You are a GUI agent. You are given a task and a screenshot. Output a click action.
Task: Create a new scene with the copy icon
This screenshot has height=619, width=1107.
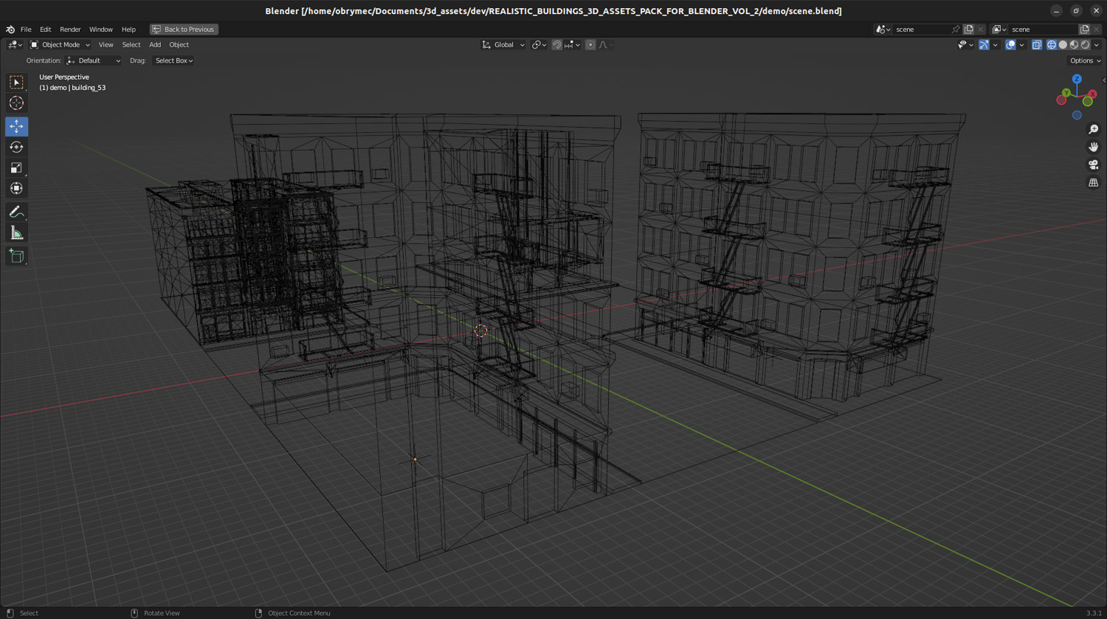coord(969,30)
